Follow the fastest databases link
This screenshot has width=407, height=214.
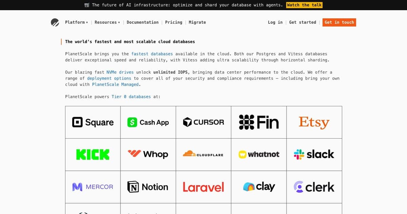point(152,54)
